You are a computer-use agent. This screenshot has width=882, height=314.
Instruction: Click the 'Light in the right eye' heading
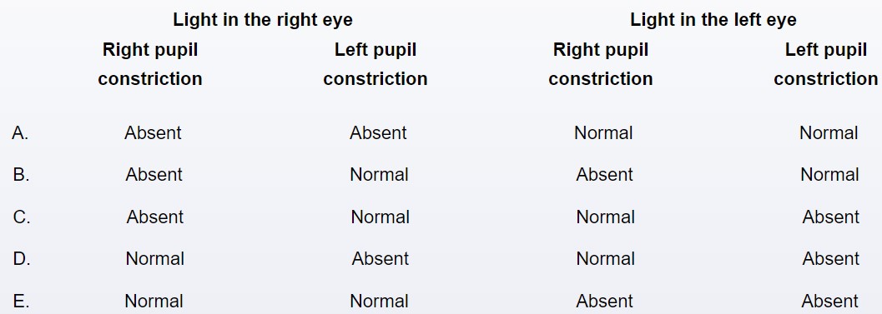tap(263, 20)
